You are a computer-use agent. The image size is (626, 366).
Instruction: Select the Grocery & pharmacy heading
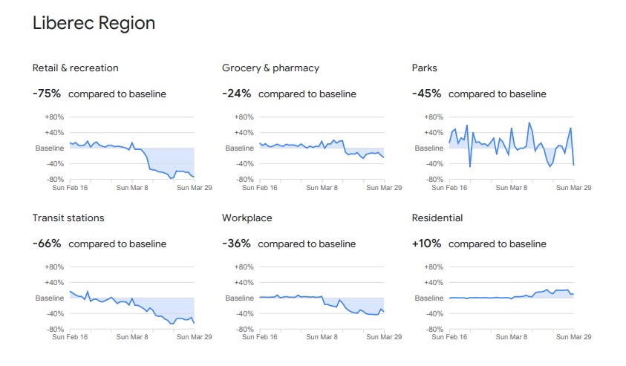(x=270, y=68)
